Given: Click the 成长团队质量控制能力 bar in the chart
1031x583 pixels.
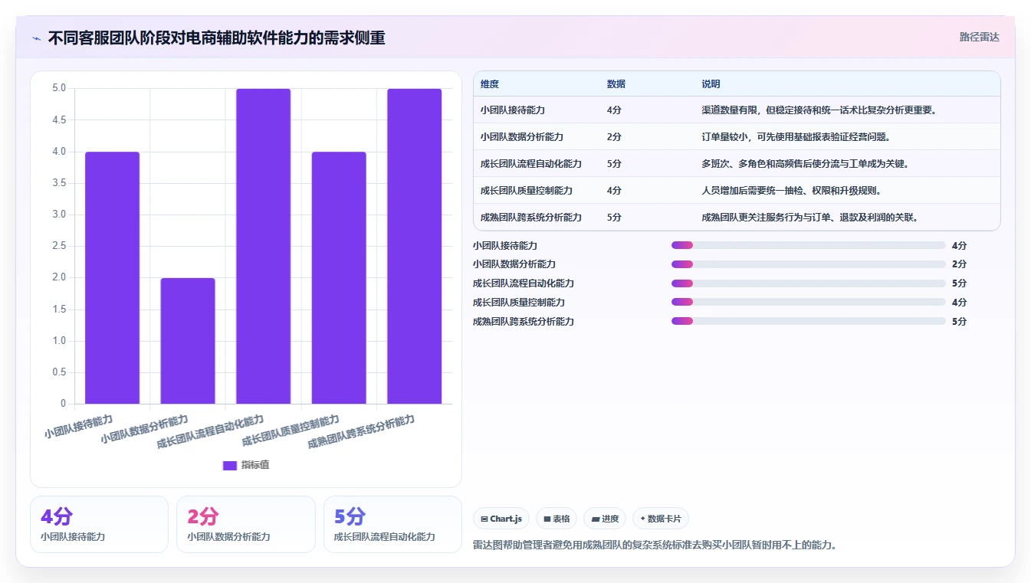Looking at the screenshot, I should click(339, 277).
